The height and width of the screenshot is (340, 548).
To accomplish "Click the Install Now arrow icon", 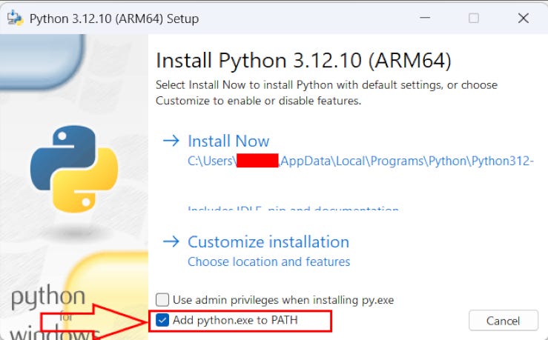I will (171, 141).
